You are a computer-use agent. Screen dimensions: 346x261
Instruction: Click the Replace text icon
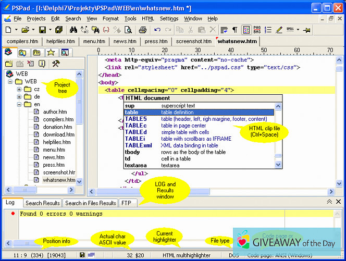(84, 30)
